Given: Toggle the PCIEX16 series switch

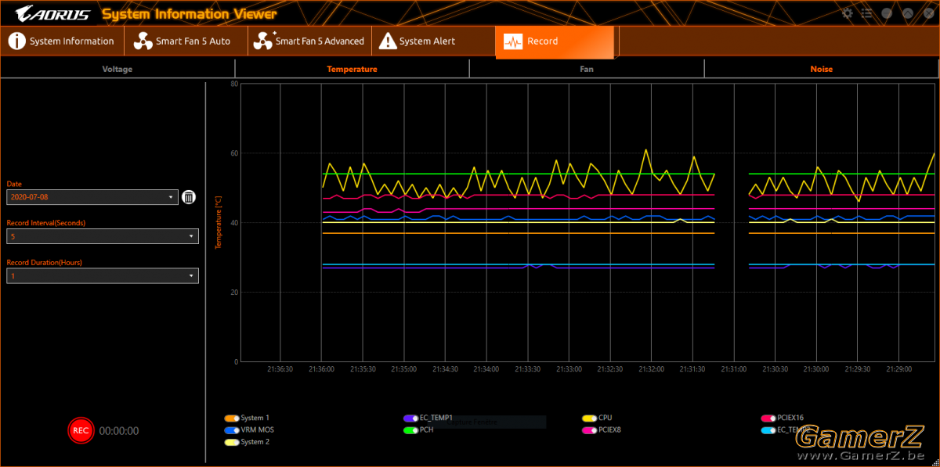Looking at the screenshot, I should click(768, 418).
